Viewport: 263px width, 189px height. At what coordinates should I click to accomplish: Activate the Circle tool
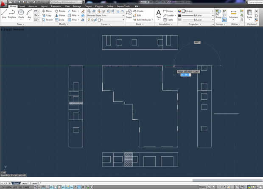pos(21,14)
